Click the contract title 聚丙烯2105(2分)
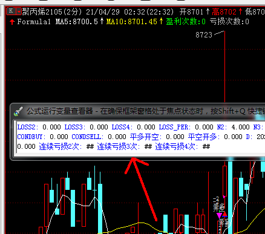Screen dimensions: 265x234 (52, 11)
